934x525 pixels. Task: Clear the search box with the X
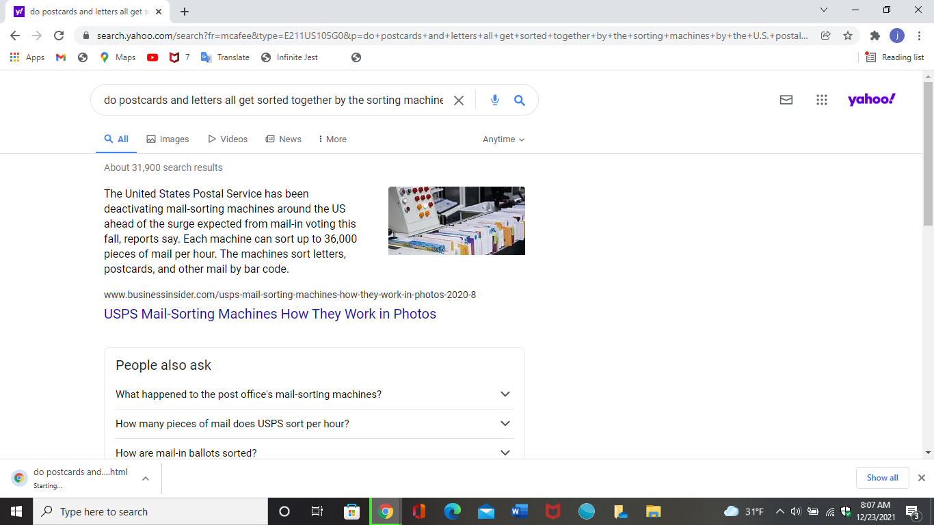coord(459,100)
